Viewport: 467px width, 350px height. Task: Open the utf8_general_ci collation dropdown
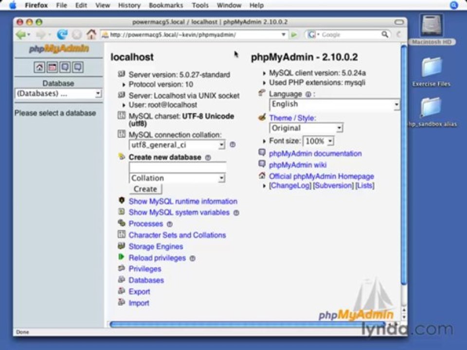177,145
